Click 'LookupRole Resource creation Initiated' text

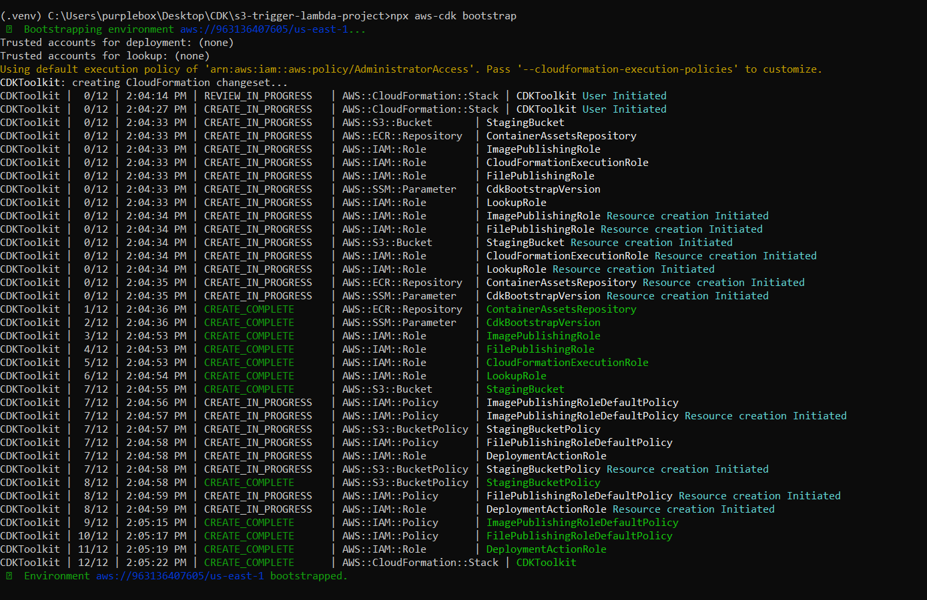tap(601, 269)
